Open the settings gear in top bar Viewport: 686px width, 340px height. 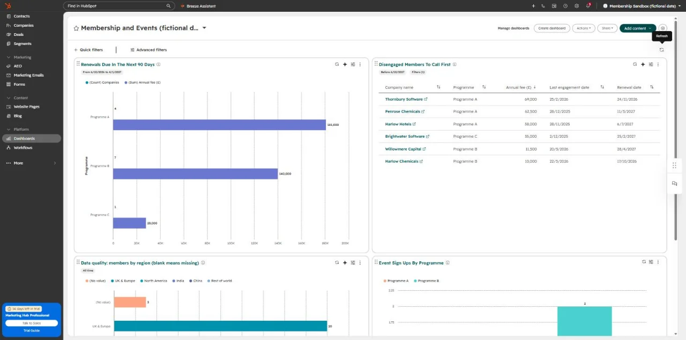tap(577, 6)
